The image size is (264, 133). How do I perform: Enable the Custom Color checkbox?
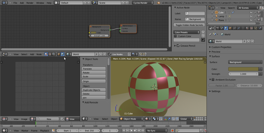click(175, 36)
